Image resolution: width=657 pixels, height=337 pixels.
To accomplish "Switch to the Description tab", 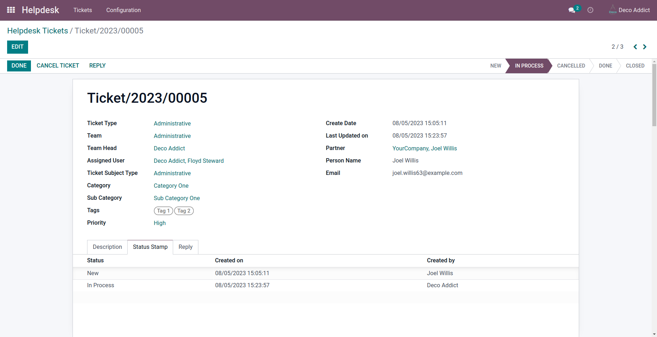I will 107,247.
